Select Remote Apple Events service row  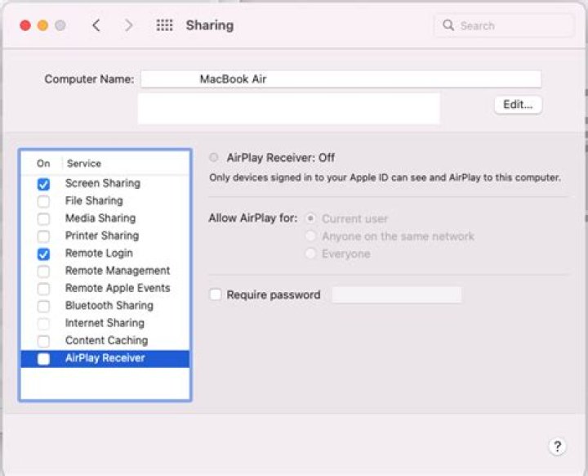coord(105,288)
